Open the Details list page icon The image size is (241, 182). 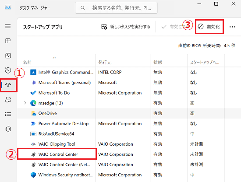(8, 114)
